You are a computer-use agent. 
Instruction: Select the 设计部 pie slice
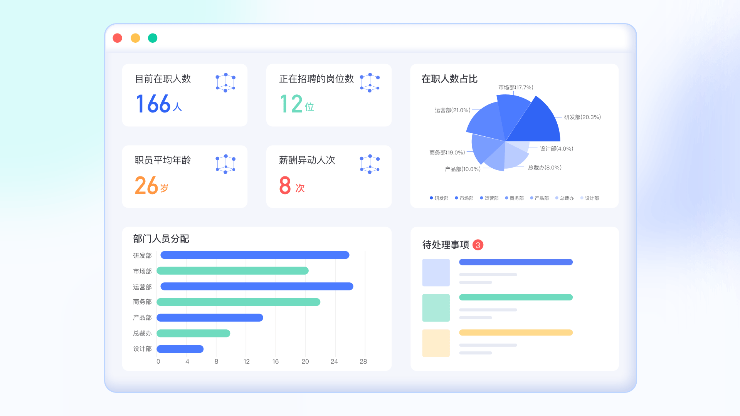tap(520, 146)
